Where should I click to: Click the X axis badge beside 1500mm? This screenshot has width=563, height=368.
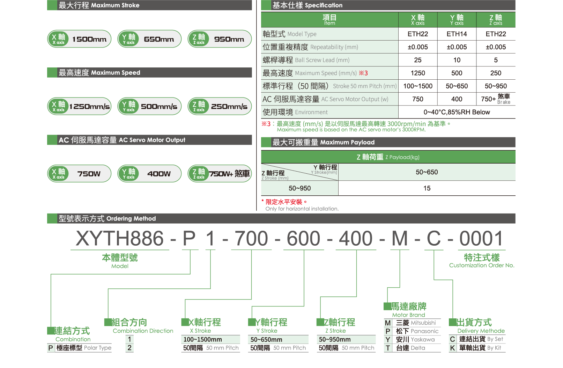pyautogui.click(x=58, y=39)
